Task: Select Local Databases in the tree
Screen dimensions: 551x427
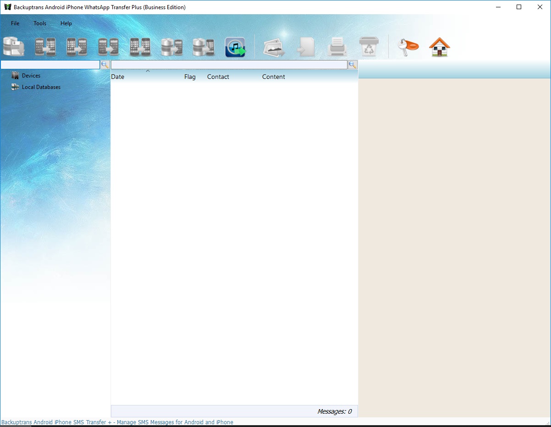Action: click(41, 87)
